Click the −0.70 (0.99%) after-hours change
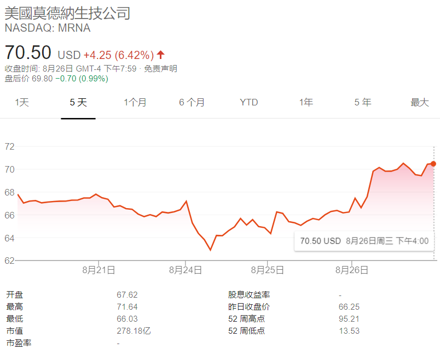The width and height of the screenshot is (440, 349). pyautogui.click(x=82, y=79)
